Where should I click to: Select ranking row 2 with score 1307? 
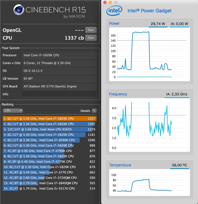pos(49,124)
